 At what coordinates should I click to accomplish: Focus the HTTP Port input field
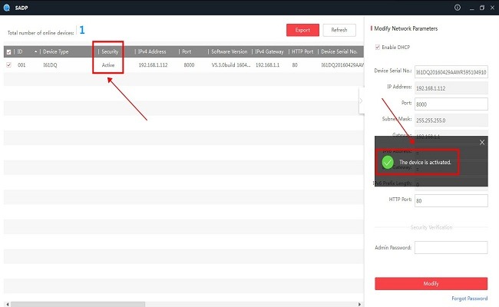451,200
